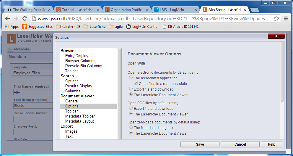The width and height of the screenshot is (293, 156).
Task: Open Entry Display settings
Action: (77, 56)
